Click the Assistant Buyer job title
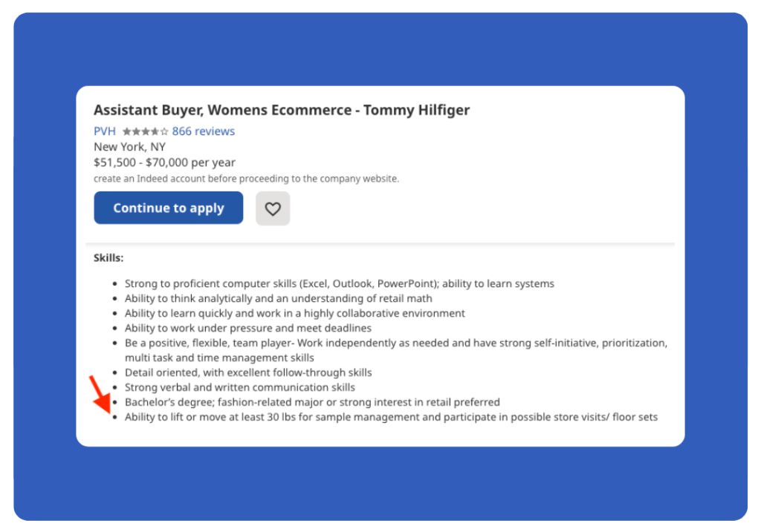This screenshot has height=532, width=761. click(x=282, y=110)
